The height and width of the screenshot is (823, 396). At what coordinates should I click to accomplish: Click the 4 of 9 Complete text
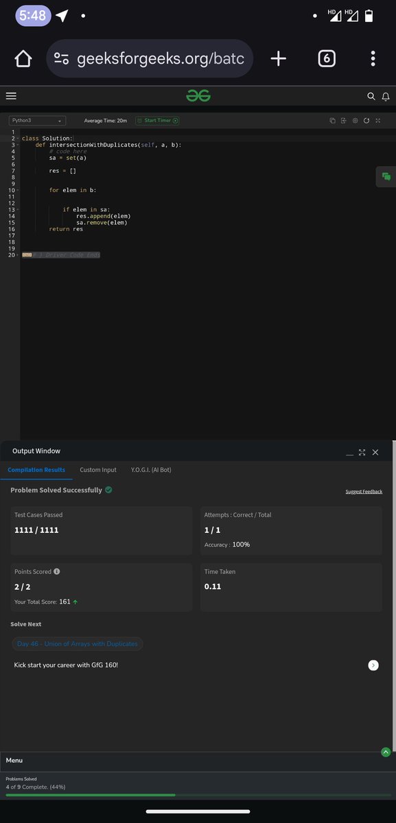[x=36, y=787]
